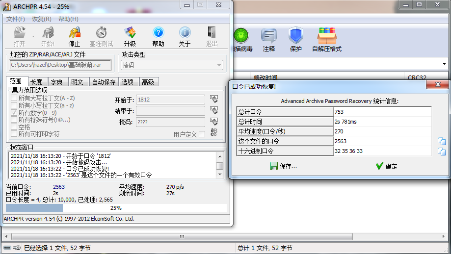
Task: Click the icon beside 开始于 field
Action: (x=213, y=99)
